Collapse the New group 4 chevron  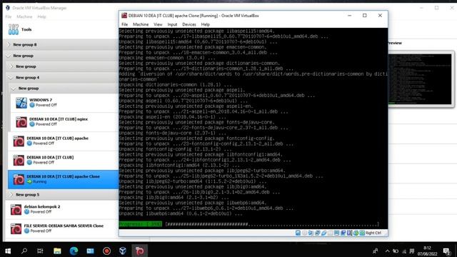click(11, 78)
